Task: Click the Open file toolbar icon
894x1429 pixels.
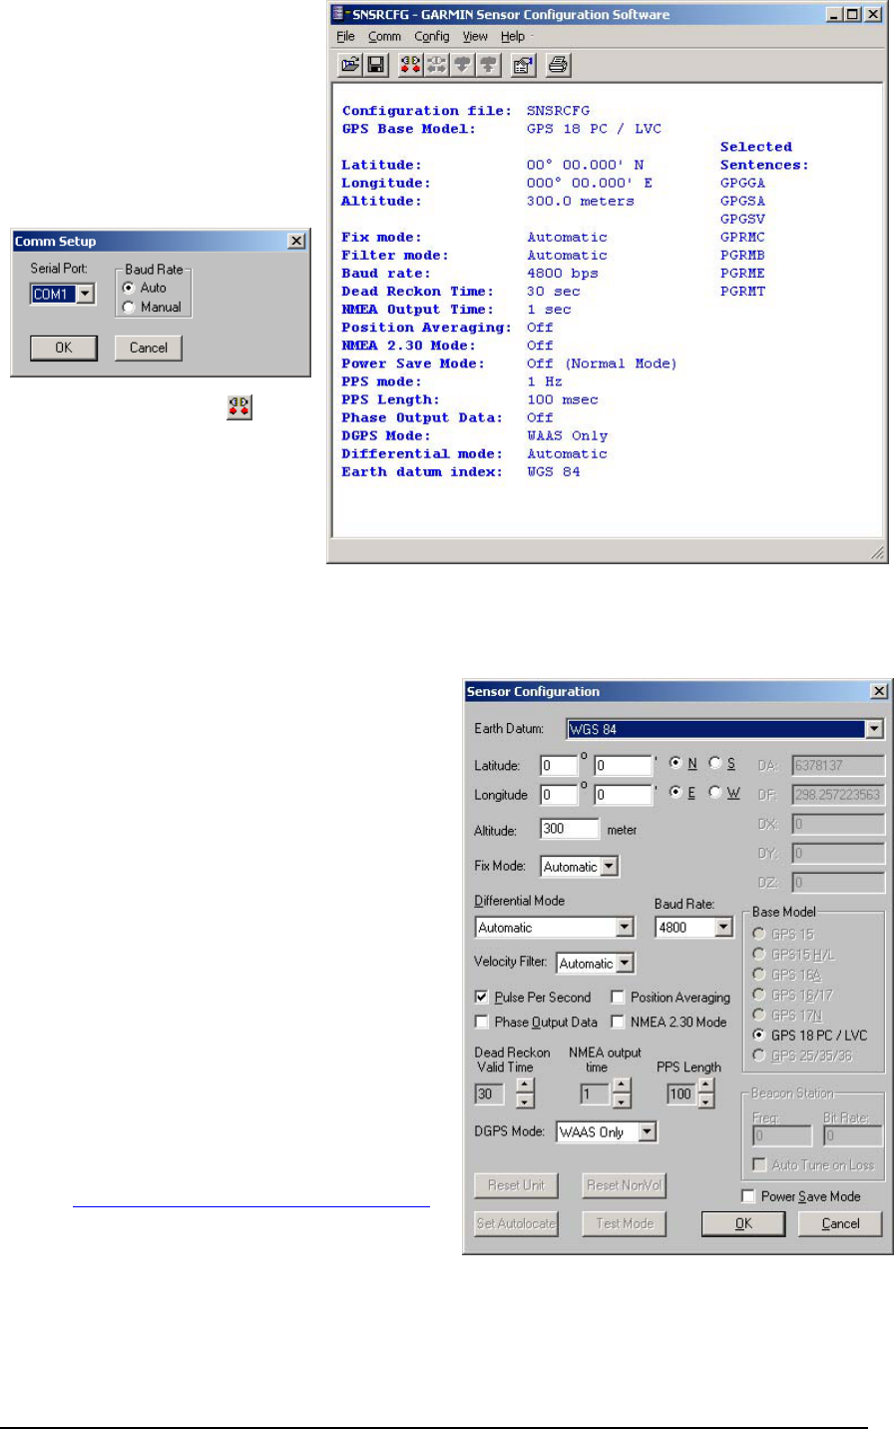Action: (x=349, y=66)
